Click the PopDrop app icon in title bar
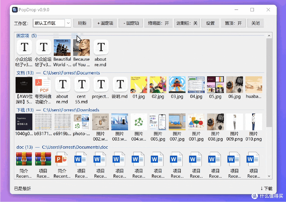 (15, 10)
